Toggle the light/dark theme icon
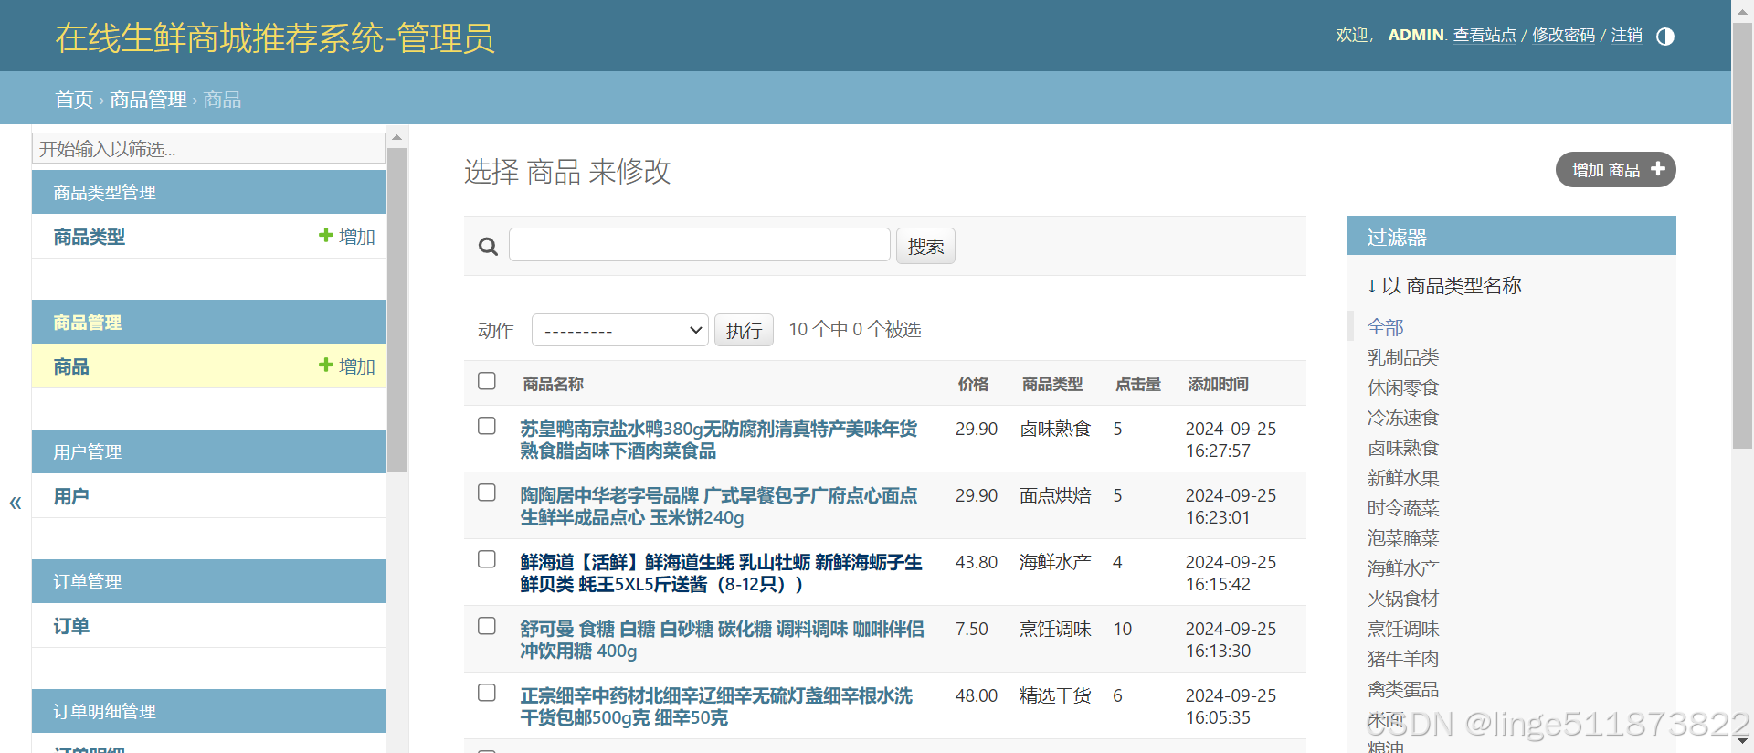1754x753 pixels. (1665, 37)
